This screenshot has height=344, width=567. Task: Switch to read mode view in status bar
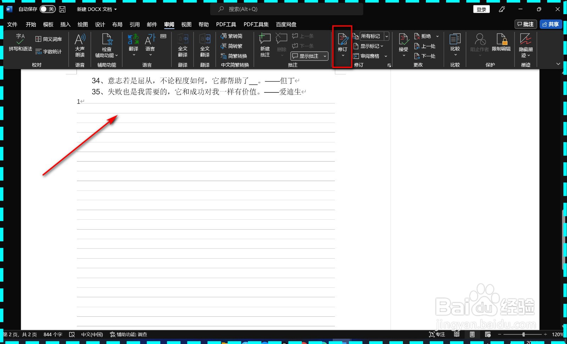click(x=457, y=334)
